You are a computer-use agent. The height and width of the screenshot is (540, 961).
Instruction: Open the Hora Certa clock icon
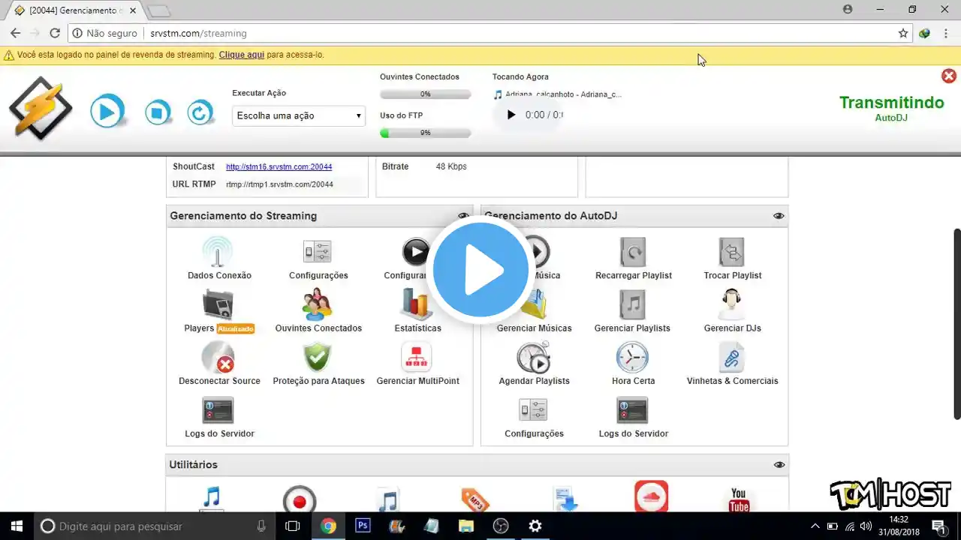632,358
